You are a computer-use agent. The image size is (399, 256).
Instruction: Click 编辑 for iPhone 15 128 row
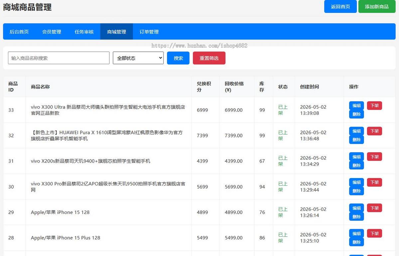pos(356,208)
